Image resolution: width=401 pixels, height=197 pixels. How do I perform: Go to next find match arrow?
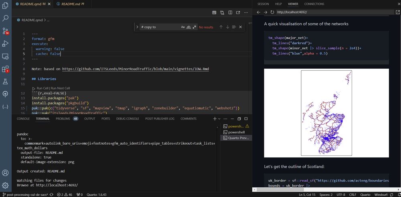point(227,27)
